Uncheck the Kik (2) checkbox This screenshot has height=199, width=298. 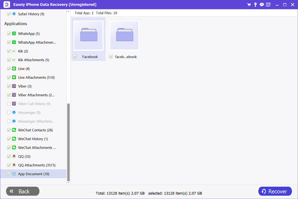click(9, 51)
